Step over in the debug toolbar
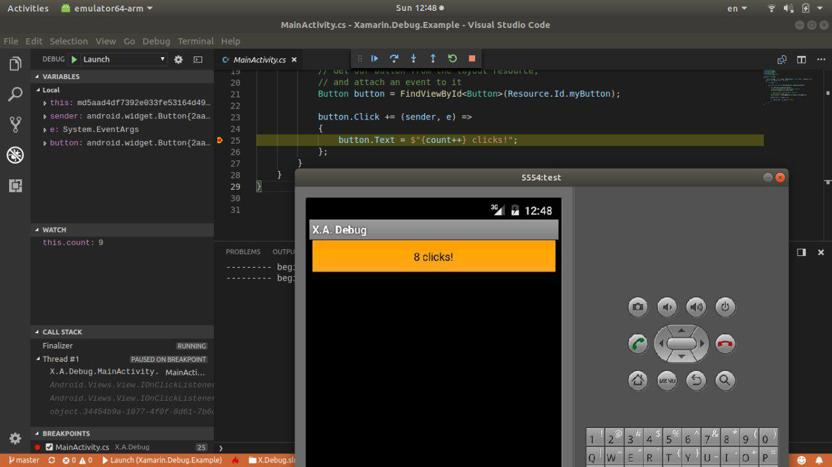Screen dimensions: 832x467 pyautogui.click(x=394, y=58)
